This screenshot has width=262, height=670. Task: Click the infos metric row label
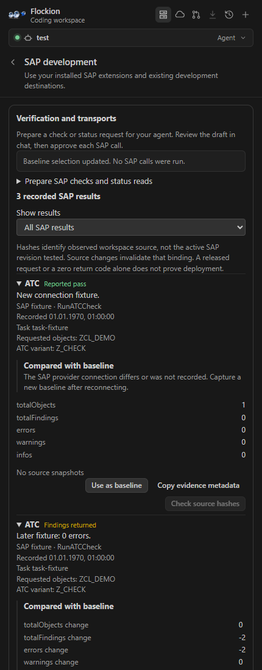point(24,454)
